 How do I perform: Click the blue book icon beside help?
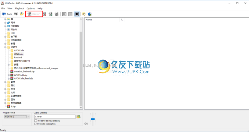point(90,14)
